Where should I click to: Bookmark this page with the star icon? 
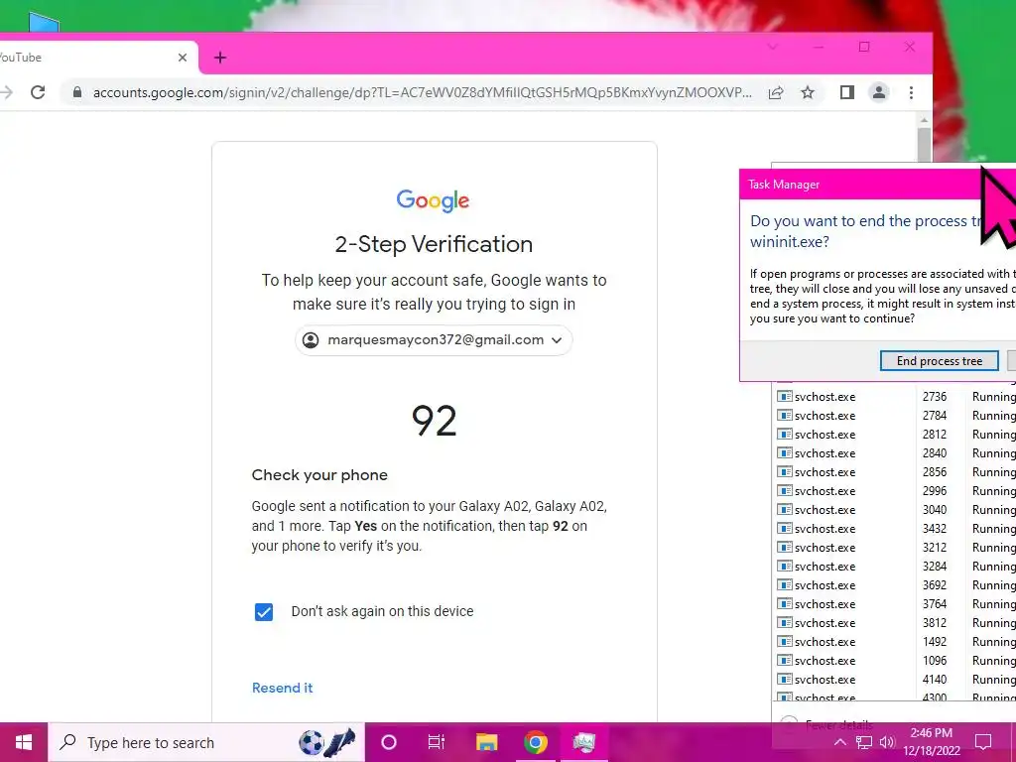coord(808,92)
